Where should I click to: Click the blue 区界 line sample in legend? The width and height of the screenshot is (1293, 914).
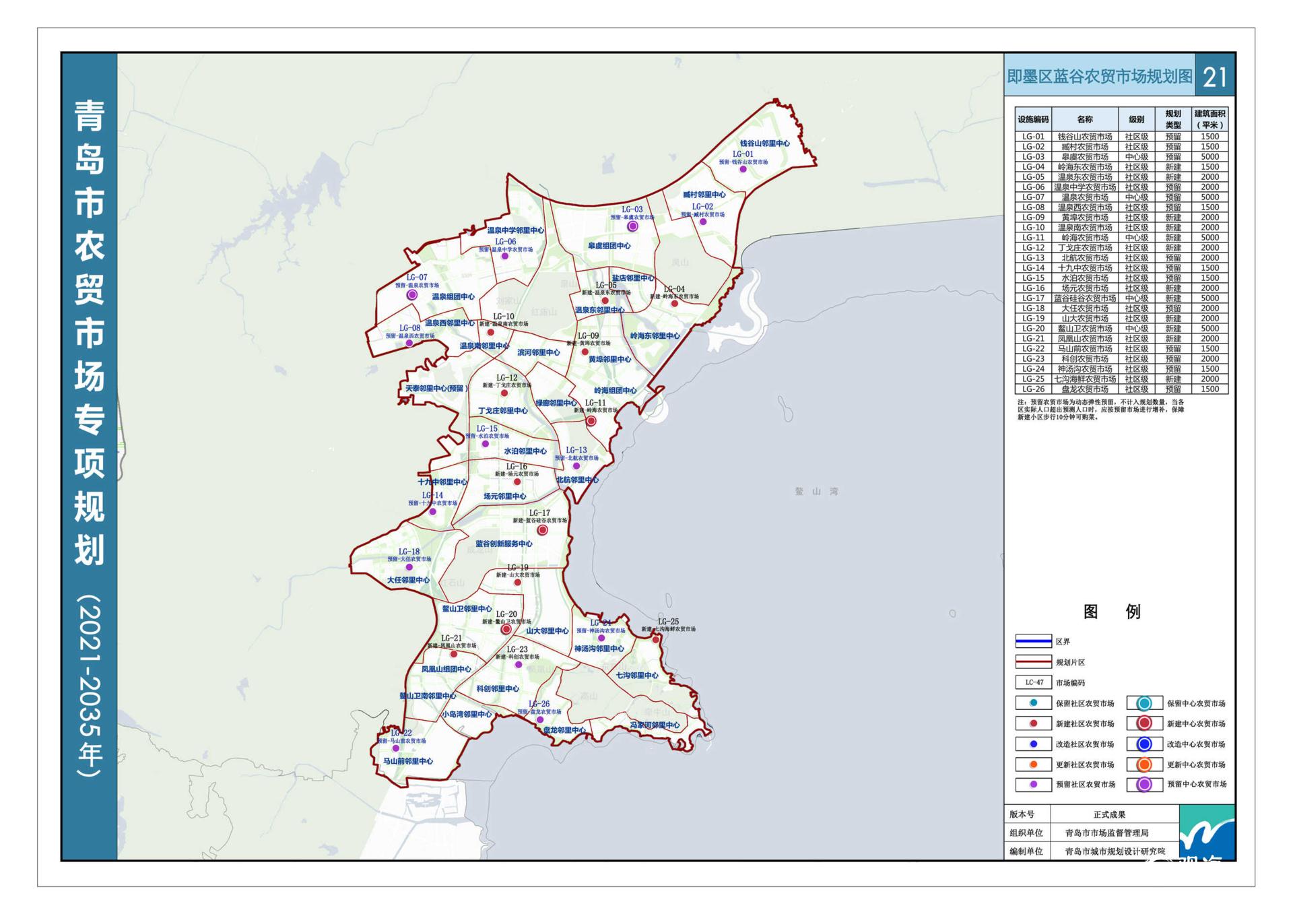click(x=1033, y=641)
